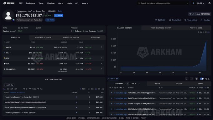The width and height of the screenshot is (213, 120).
Task: Go to next transfers page arrow
Action: pyautogui.click(x=135, y=84)
